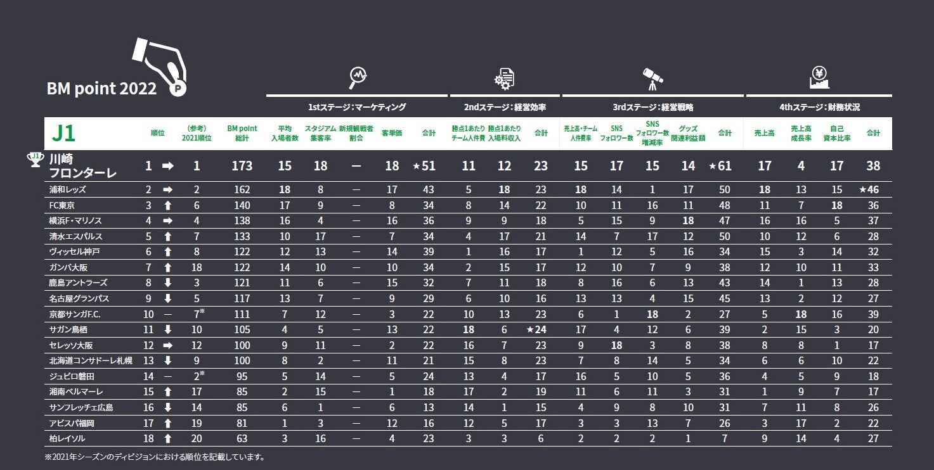
Task: Click the document gear management efficiency icon
Action: 505,78
